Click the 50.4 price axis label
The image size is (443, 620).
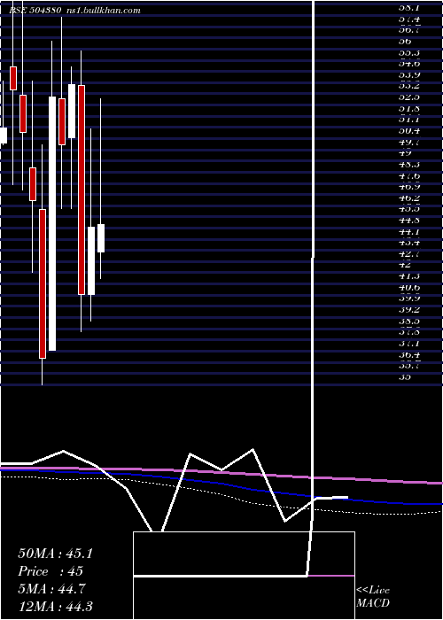409,130
